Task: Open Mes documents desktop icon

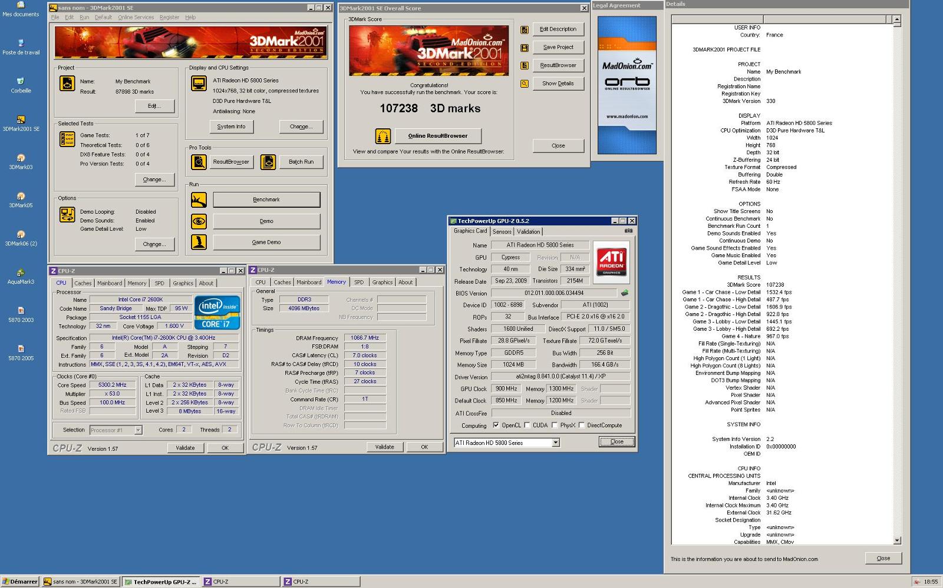Action: pos(21,7)
